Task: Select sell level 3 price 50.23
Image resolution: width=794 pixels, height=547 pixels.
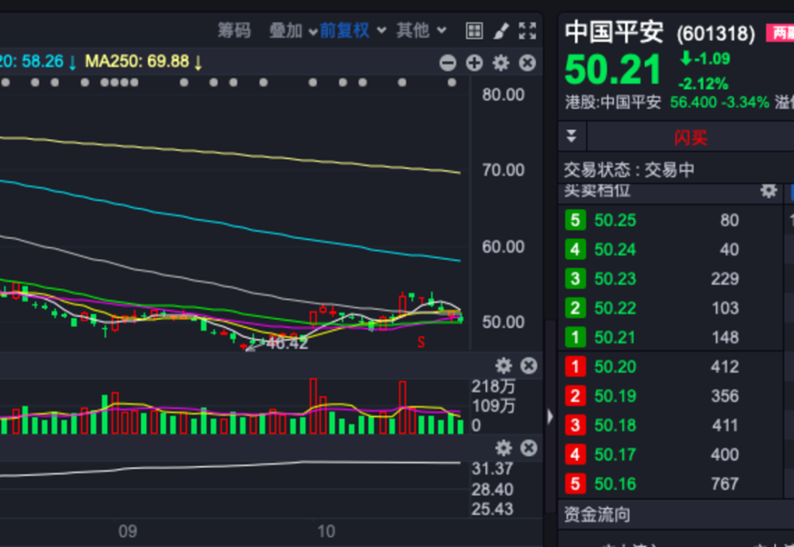Action: [x=615, y=279]
